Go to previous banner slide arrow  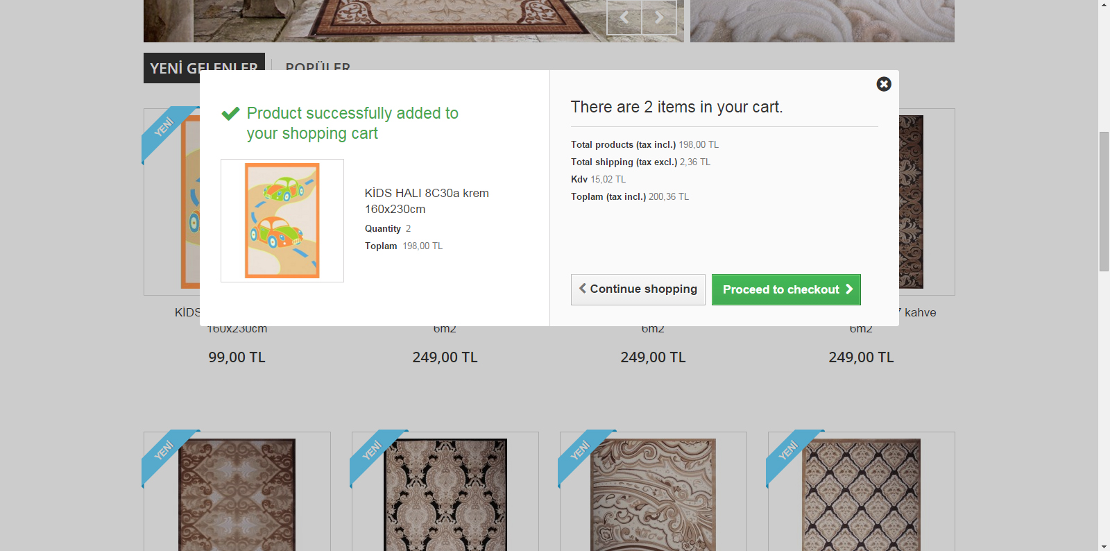(624, 18)
